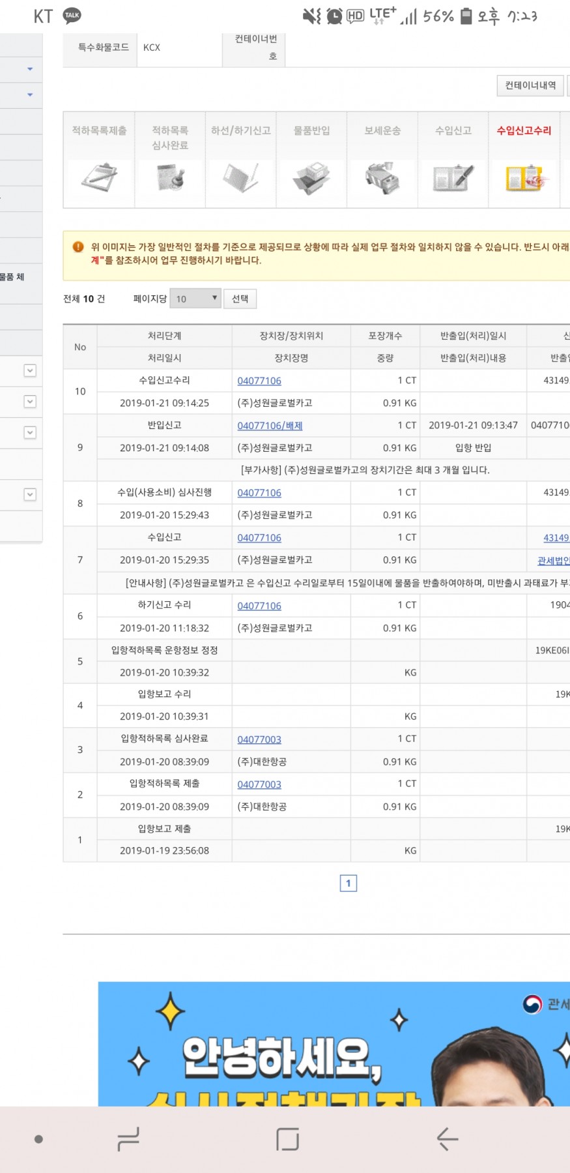This screenshot has width=570, height=1173.
Task: Tap the Android back navigation icon
Action: tap(447, 1138)
